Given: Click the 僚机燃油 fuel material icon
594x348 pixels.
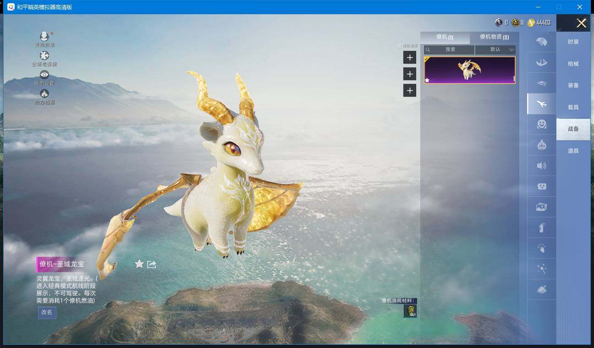Looking at the screenshot, I should click(x=410, y=311).
